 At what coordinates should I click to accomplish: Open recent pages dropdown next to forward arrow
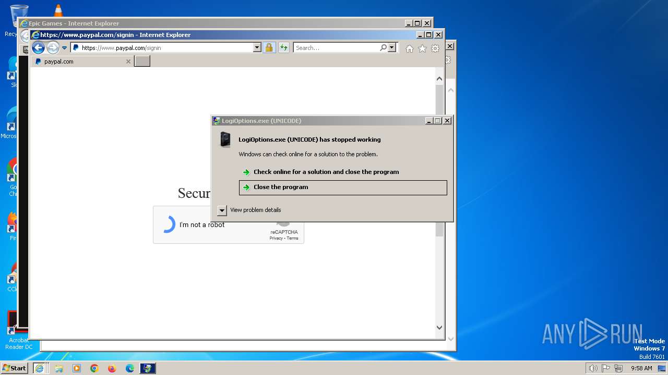[65, 48]
